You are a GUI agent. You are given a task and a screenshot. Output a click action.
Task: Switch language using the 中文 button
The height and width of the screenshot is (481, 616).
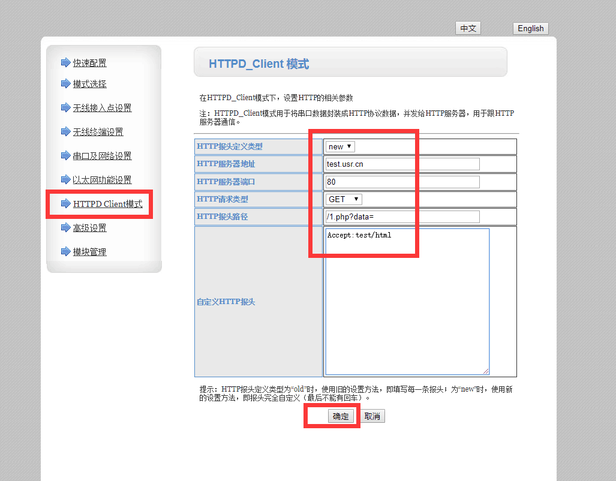pos(468,28)
